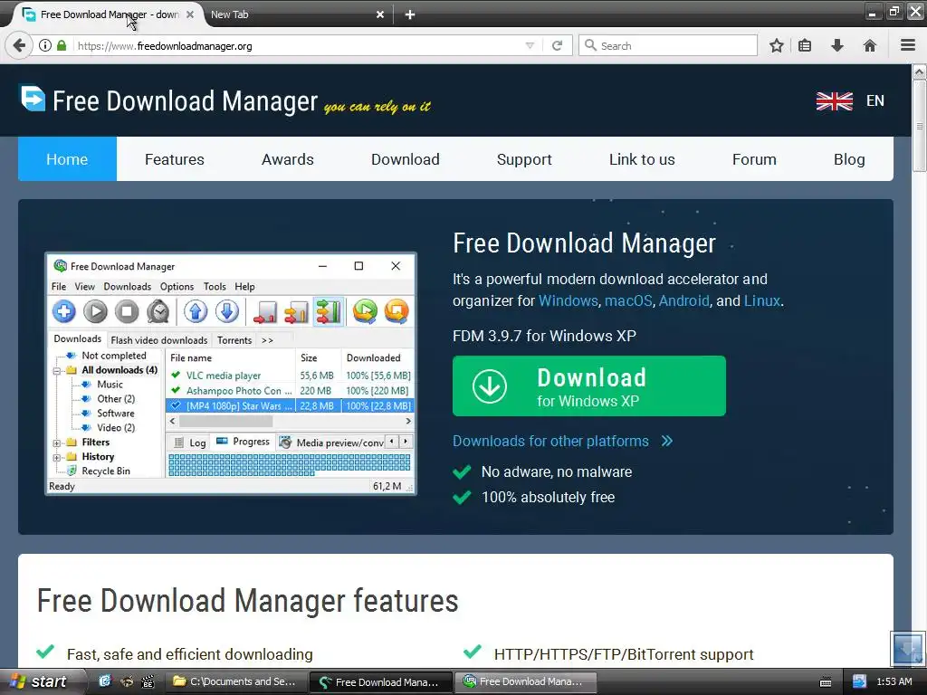Go to the browser home page icon

pos(870,45)
